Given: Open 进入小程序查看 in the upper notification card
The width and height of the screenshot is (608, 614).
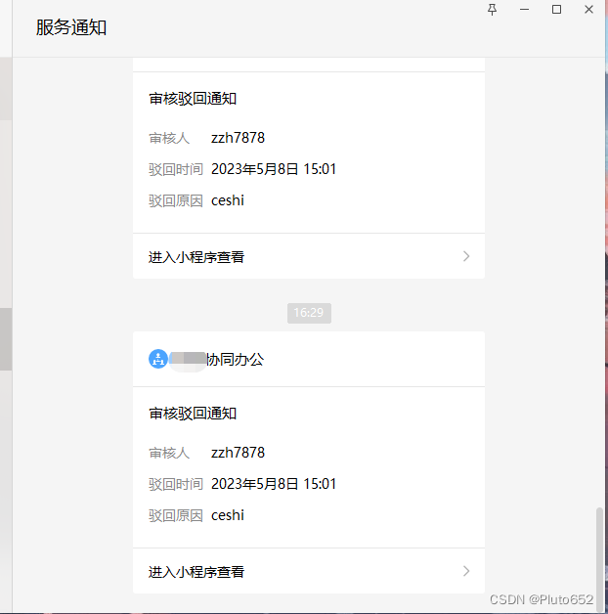Looking at the screenshot, I should pyautogui.click(x=309, y=256).
